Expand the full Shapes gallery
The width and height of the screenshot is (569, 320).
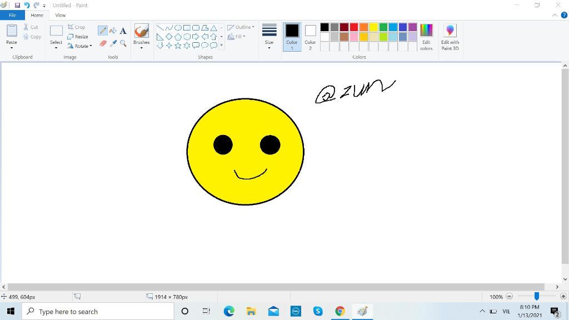click(x=221, y=46)
